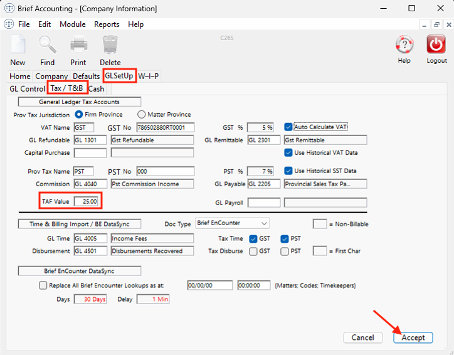
Task: Check Replace All Brief Encounter Lookups
Action: [x=43, y=285]
